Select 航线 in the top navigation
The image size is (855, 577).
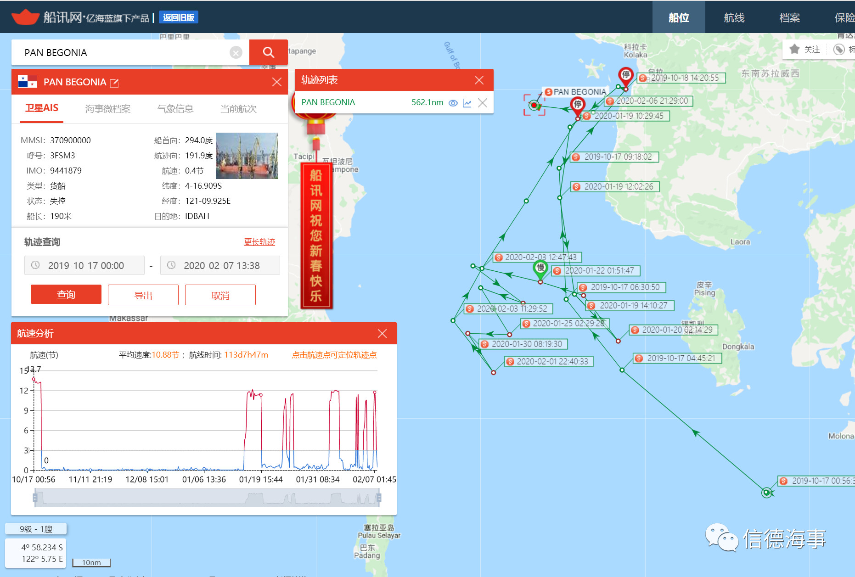tap(734, 17)
